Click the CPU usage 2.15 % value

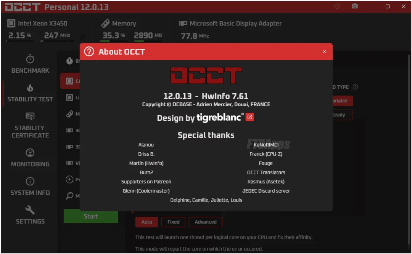pos(20,35)
